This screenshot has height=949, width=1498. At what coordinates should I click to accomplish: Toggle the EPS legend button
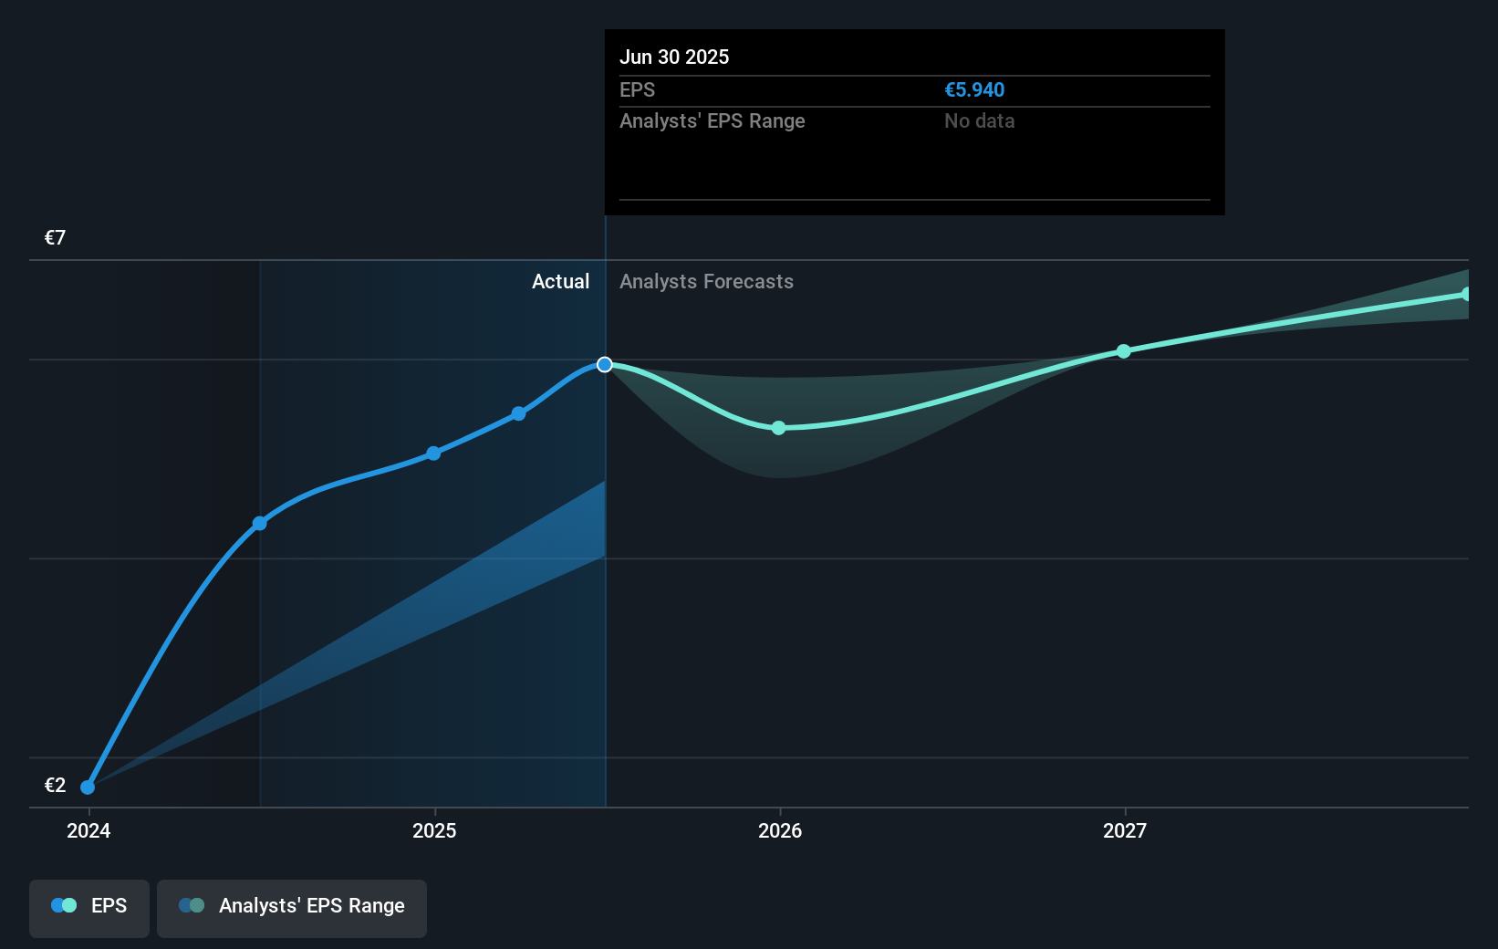click(x=89, y=908)
